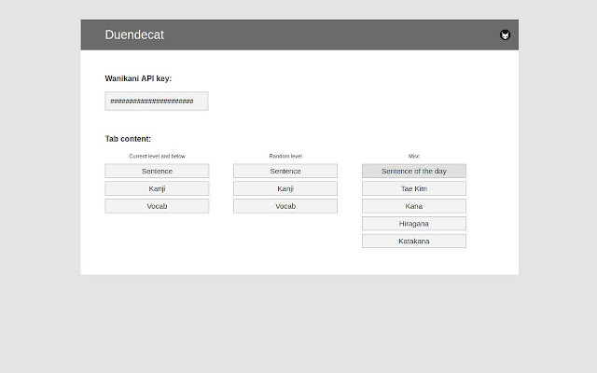Click 'Current level and below' column label
The width and height of the screenshot is (597, 373).
point(157,156)
